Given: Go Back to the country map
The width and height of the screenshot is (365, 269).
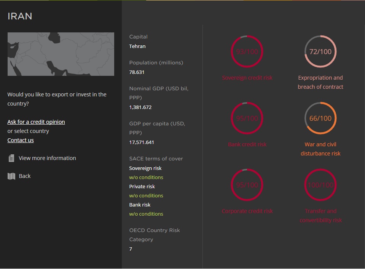Looking at the screenshot, I should pyautogui.click(x=25, y=176).
